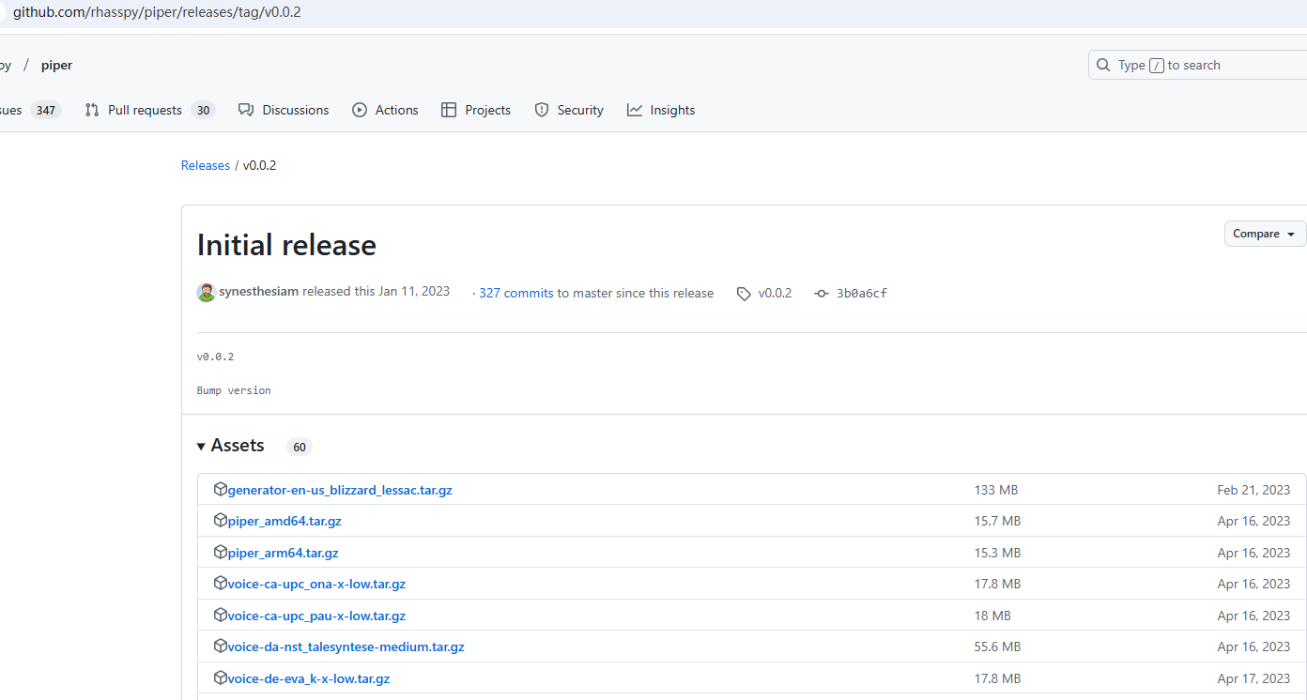Download voice-da-nst_talesyntese-medium.tar.gz
The image size is (1307, 700).
click(346, 647)
